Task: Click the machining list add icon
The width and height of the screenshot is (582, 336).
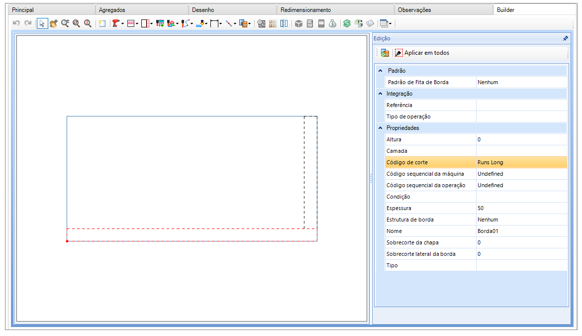Action: 160,23
